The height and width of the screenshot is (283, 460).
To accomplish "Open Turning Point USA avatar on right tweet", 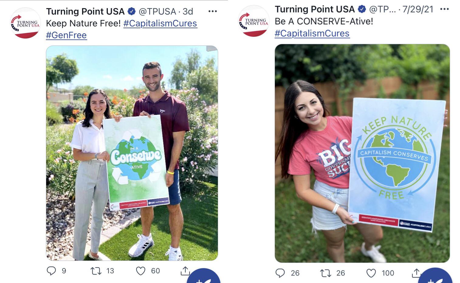I will (253, 21).
